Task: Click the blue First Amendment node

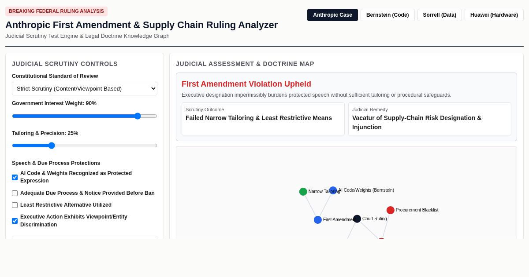Action: pyautogui.click(x=318, y=220)
